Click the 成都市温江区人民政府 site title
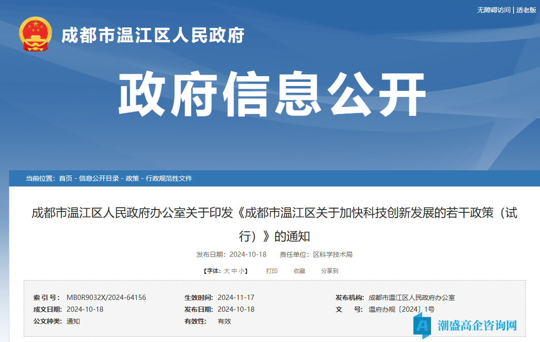 point(153,35)
